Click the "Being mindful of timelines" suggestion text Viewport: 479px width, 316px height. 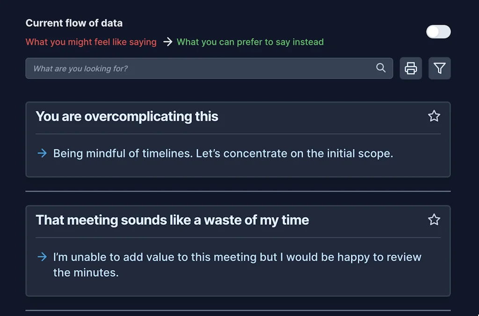click(223, 153)
